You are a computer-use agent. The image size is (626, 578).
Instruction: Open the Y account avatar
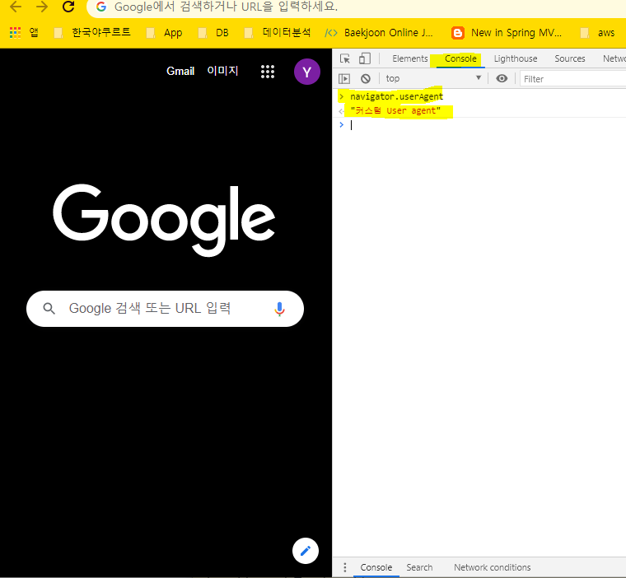coord(306,72)
